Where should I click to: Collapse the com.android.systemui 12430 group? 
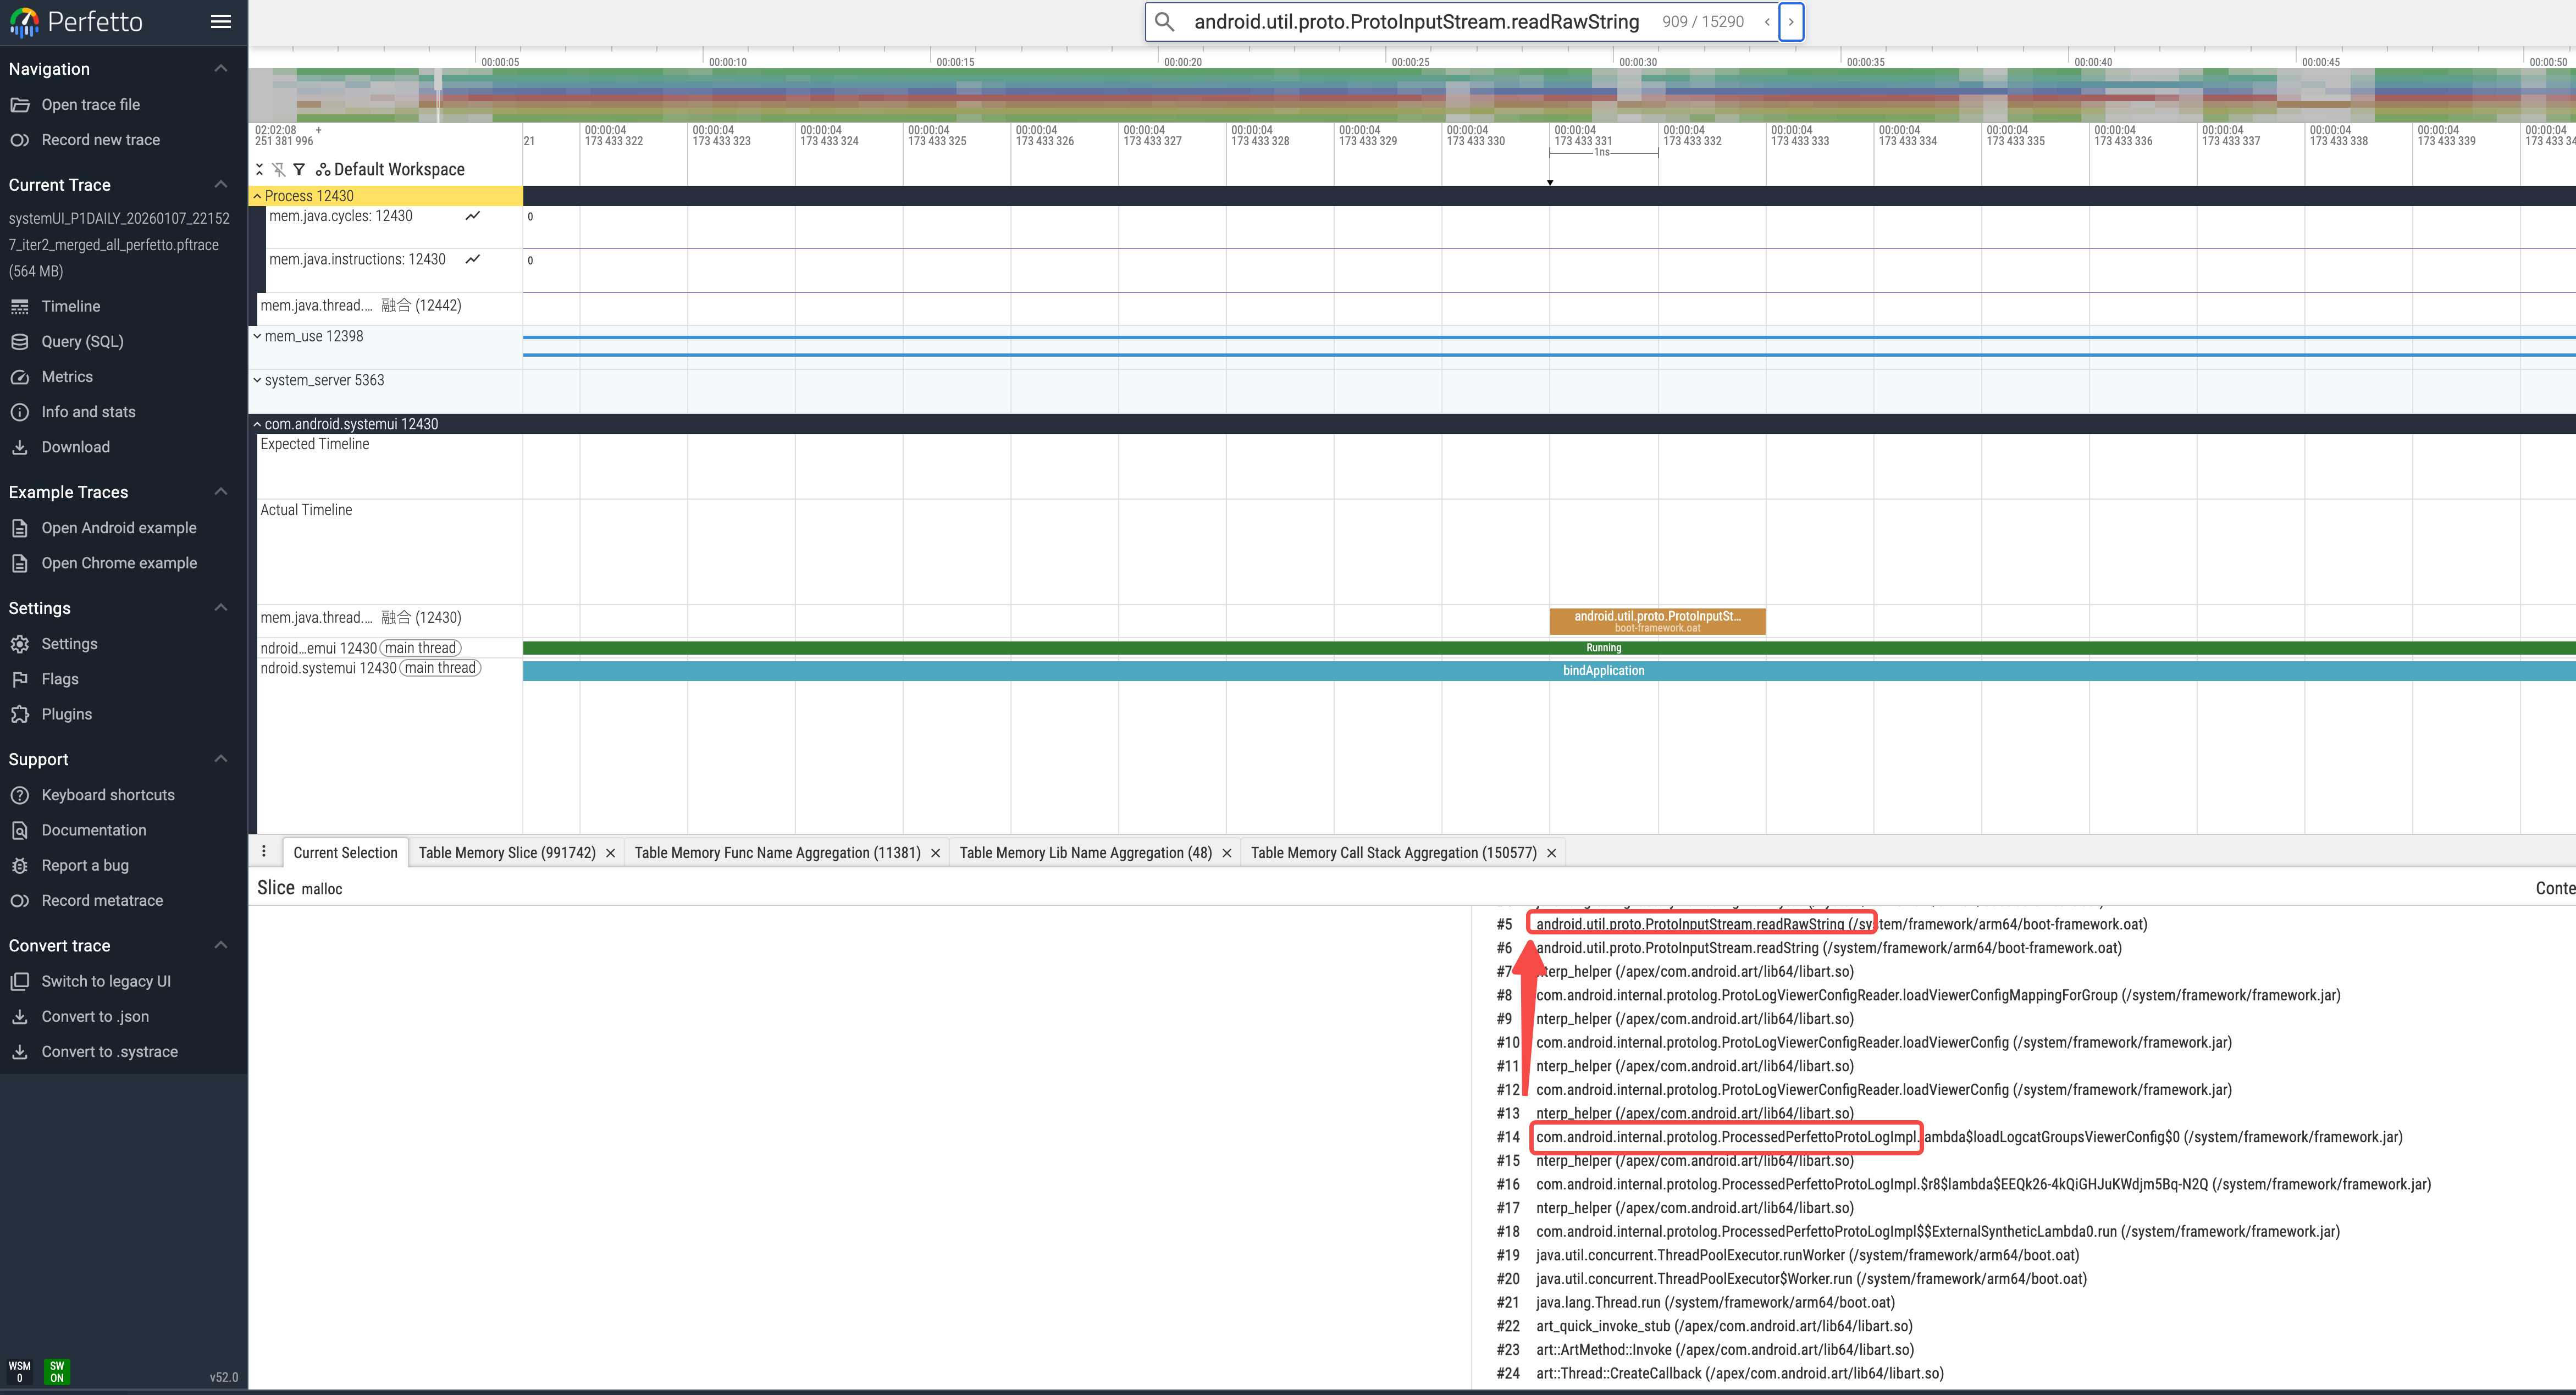pos(257,424)
